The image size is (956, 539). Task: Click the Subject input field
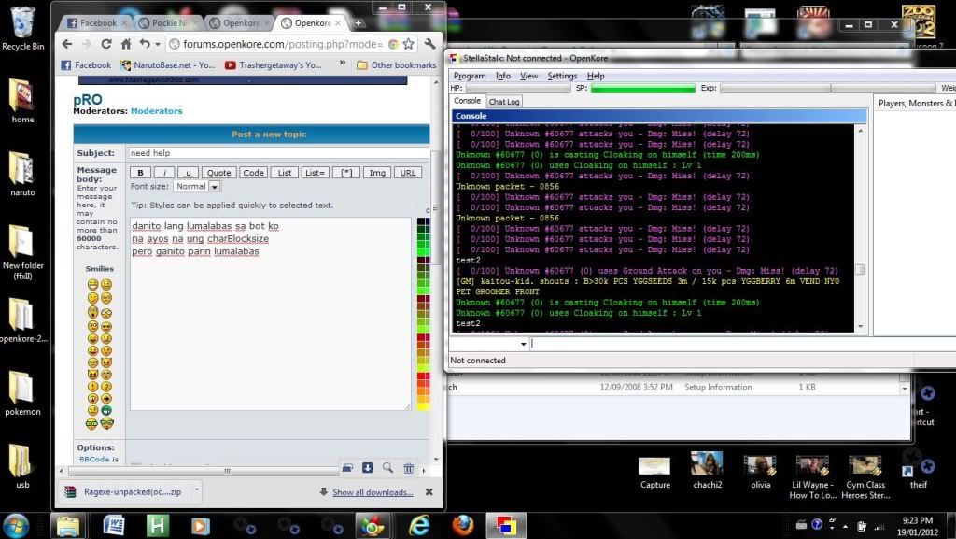click(x=278, y=153)
